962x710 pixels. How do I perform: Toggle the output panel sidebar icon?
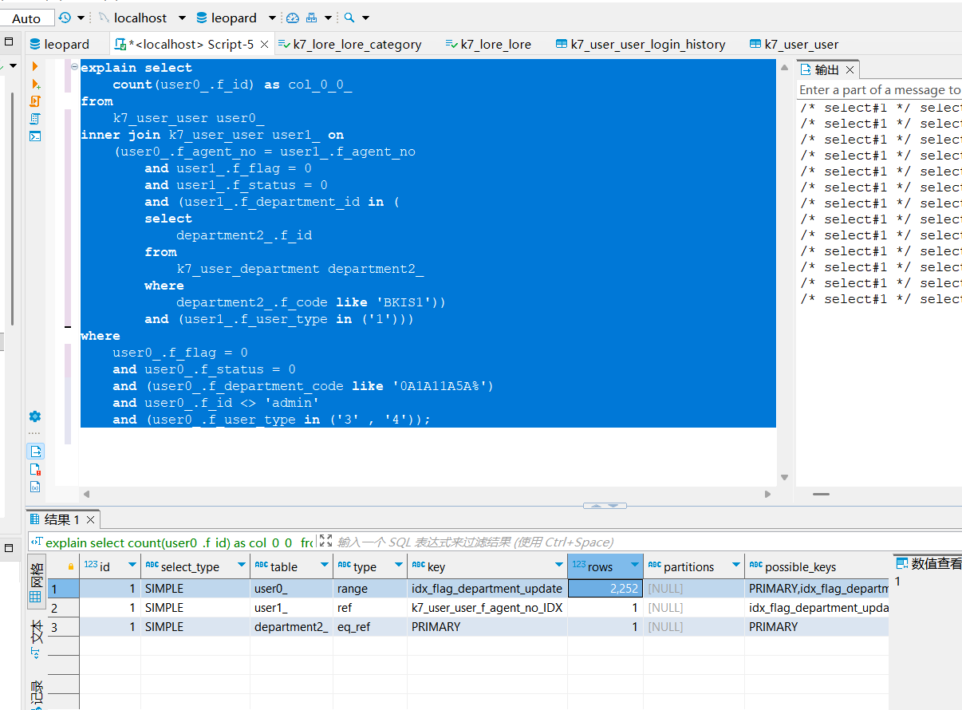[x=35, y=452]
